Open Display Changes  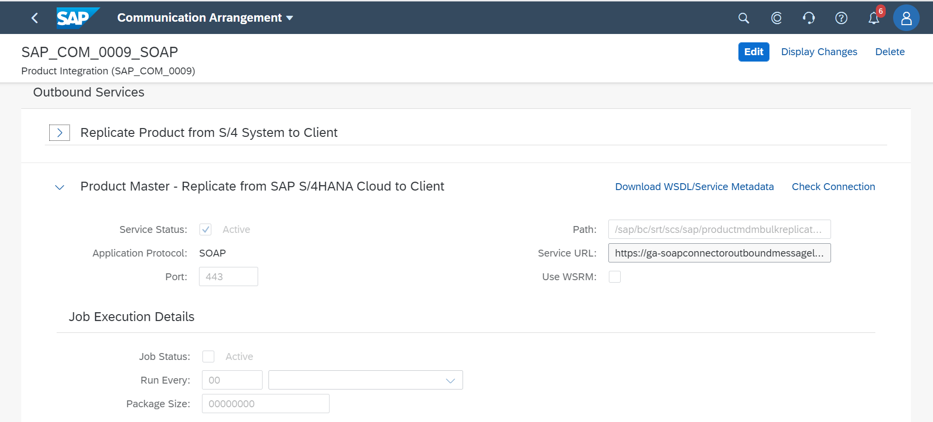coord(819,52)
